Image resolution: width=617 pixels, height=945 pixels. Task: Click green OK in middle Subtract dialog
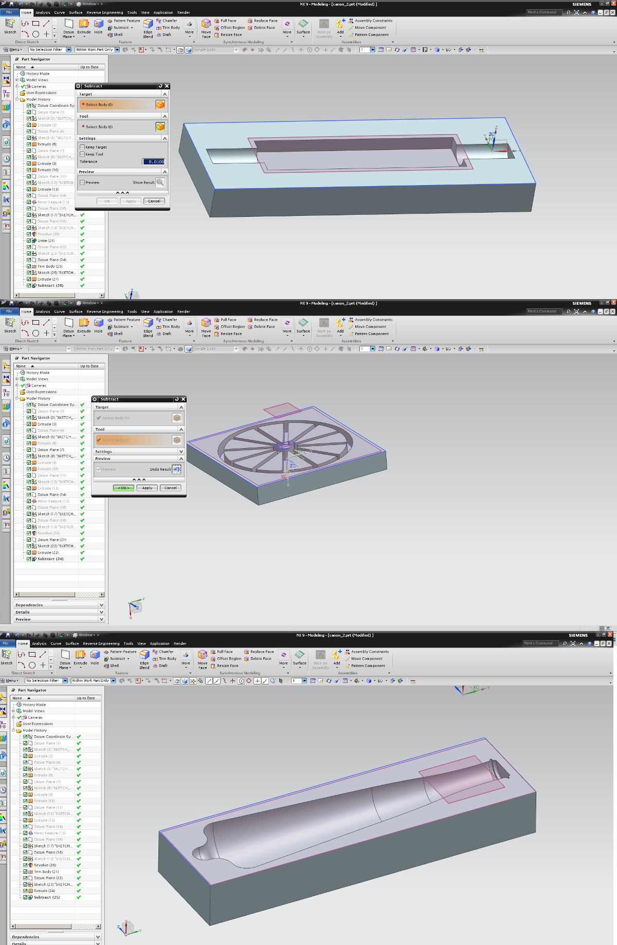pos(123,488)
